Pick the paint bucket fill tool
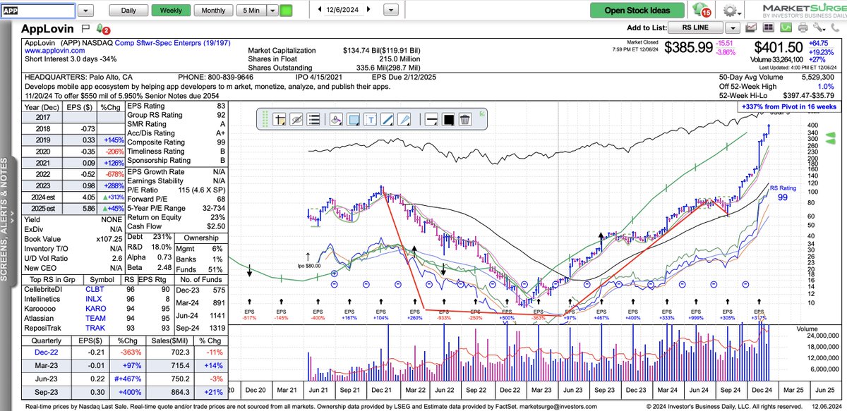Image resolution: width=847 pixels, height=411 pixels. [337, 120]
